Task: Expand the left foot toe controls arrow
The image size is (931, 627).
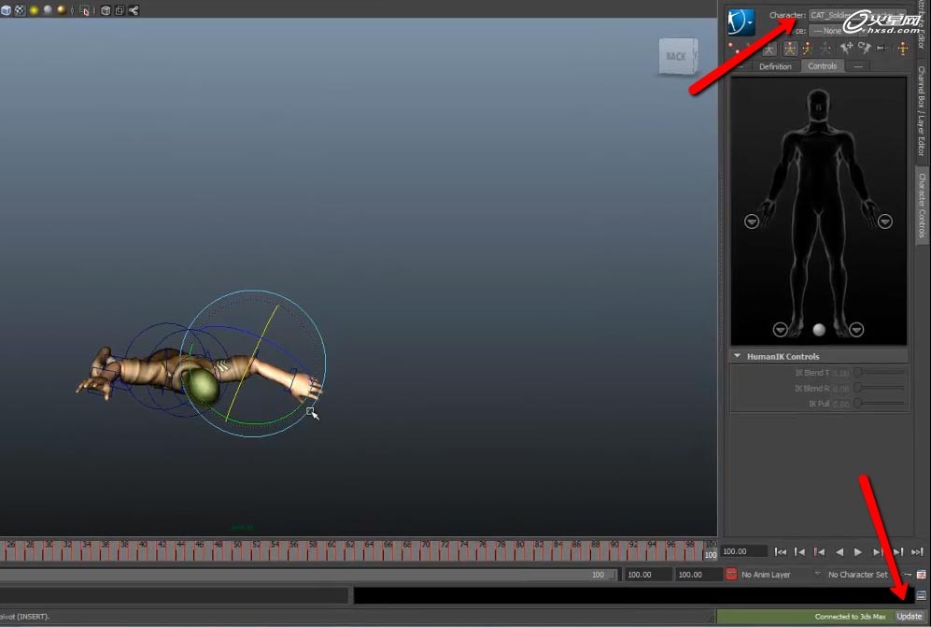Action: point(856,329)
